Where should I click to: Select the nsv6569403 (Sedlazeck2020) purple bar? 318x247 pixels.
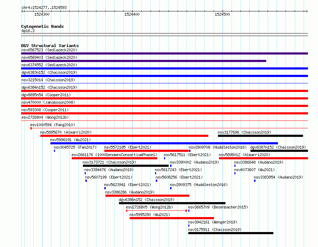tap(144, 61)
